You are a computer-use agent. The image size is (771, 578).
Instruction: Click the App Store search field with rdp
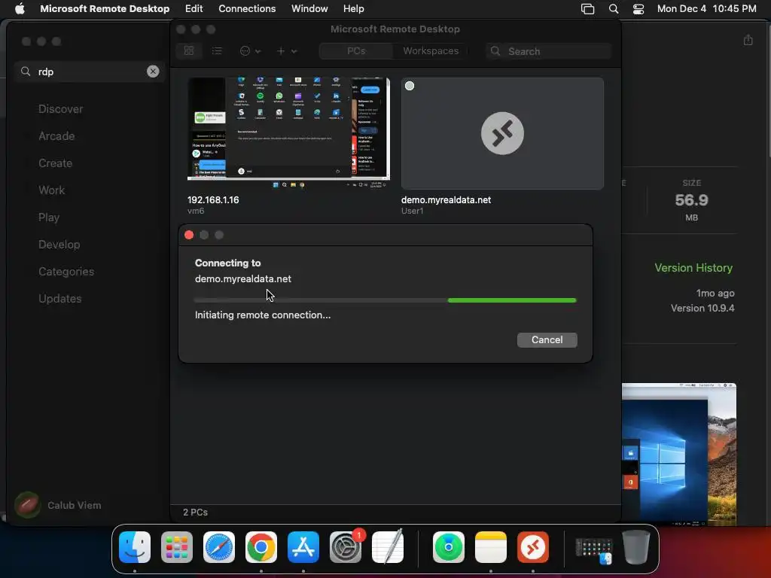(90, 71)
